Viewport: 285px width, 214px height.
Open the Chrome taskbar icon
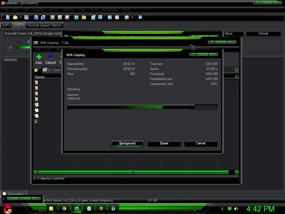[64, 208]
